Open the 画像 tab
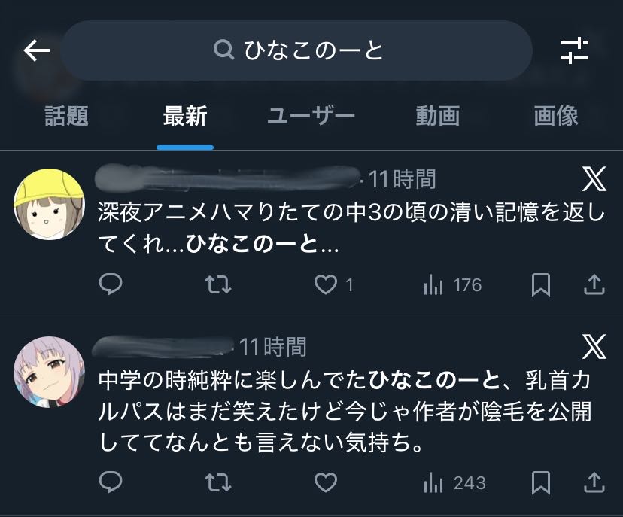This screenshot has width=623, height=517. tap(556, 116)
